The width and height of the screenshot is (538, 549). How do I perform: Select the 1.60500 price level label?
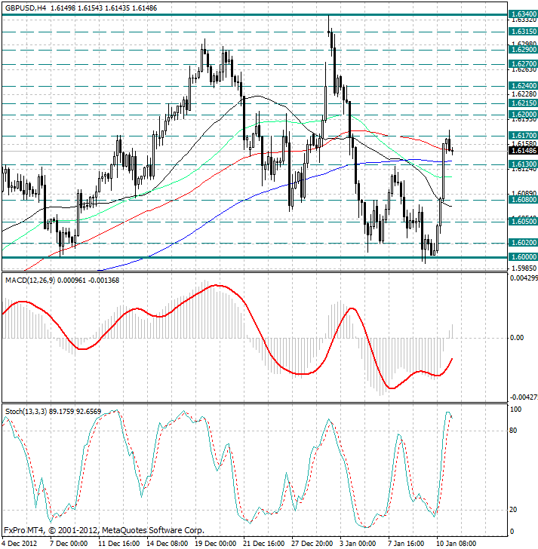[523, 221]
